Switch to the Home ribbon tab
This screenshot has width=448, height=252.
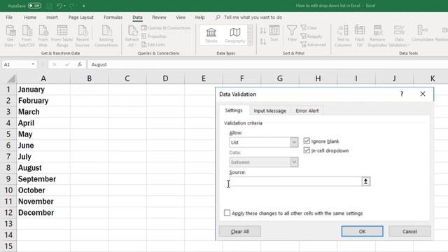[x=30, y=17]
